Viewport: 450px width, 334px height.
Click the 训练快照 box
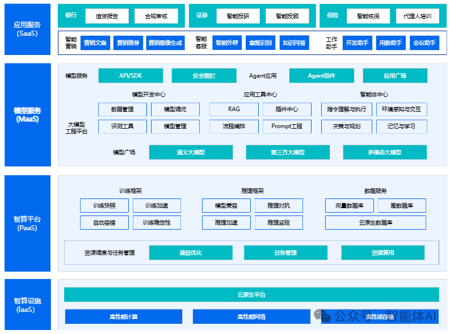(x=104, y=206)
